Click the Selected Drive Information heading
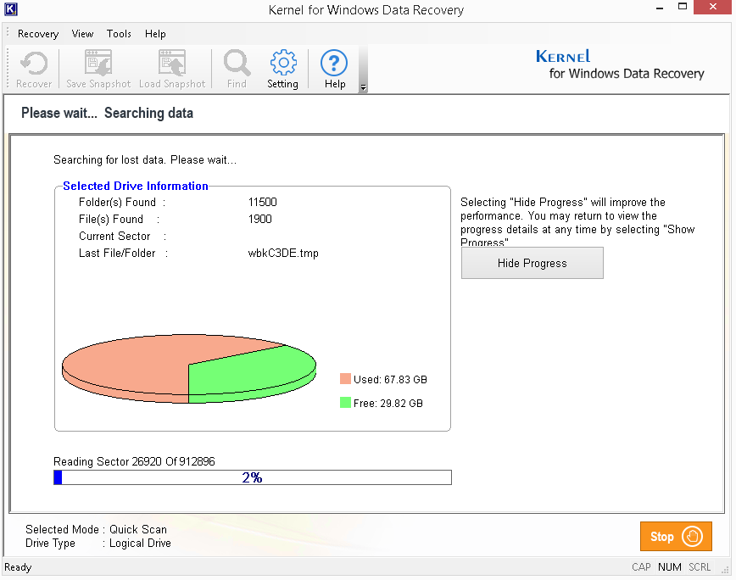This screenshot has width=736, height=580. [135, 186]
